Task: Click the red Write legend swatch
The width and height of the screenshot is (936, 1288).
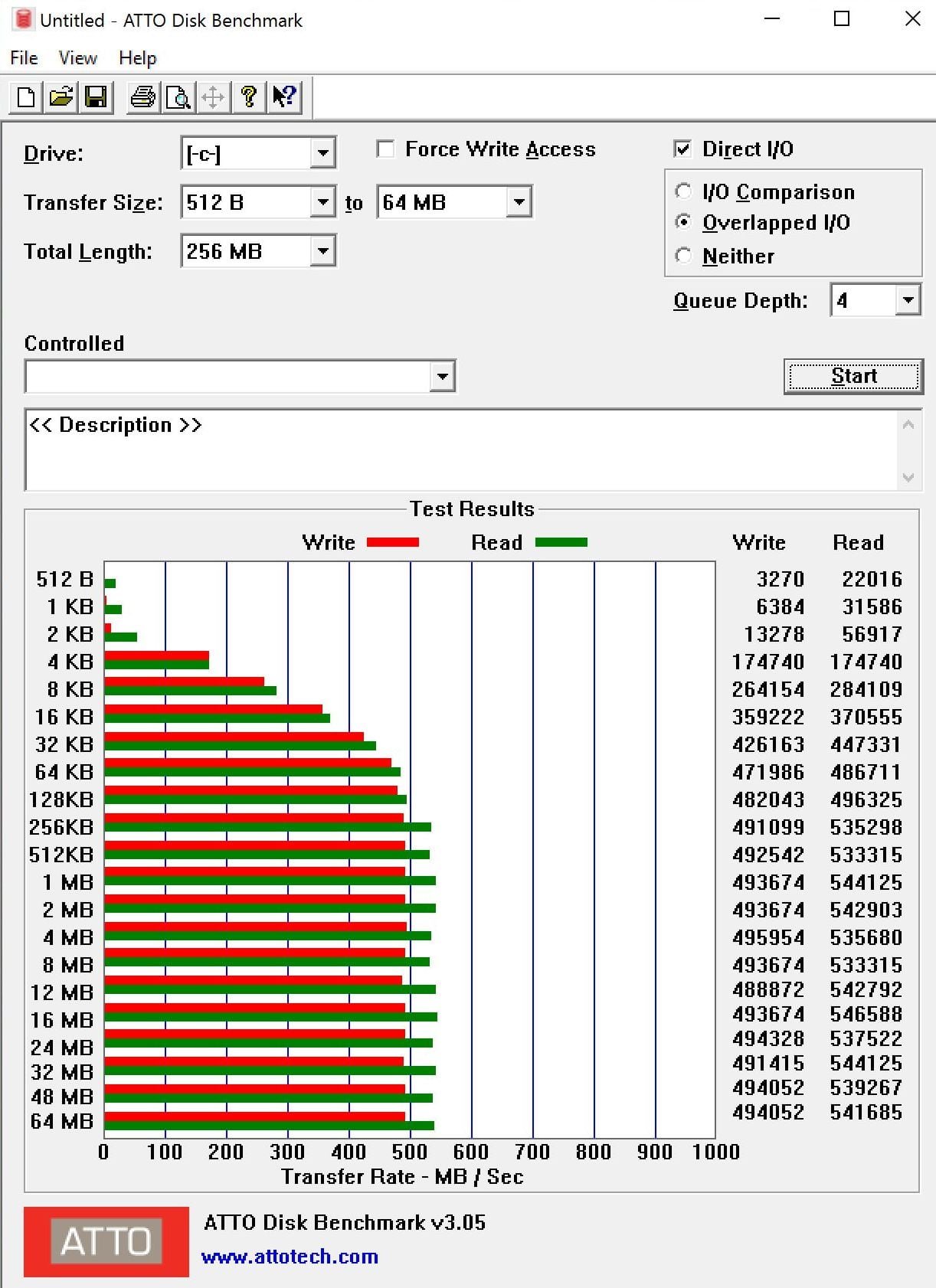Action: click(393, 542)
